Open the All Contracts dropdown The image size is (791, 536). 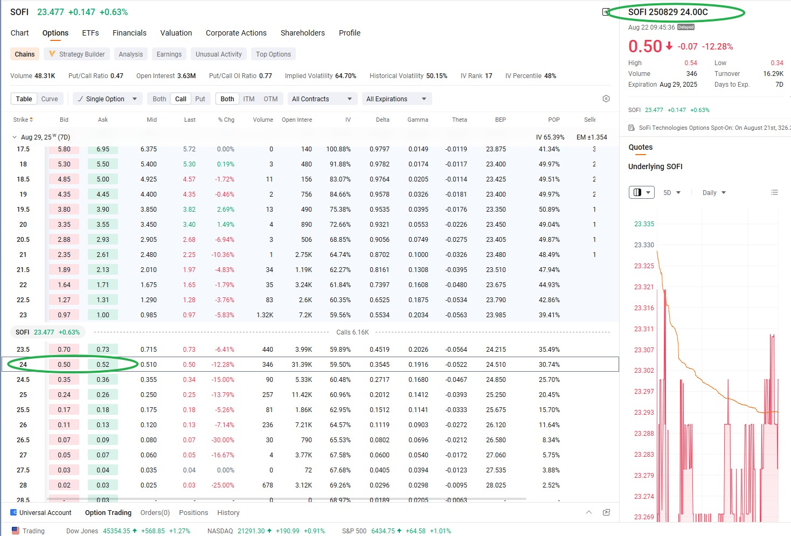pyautogui.click(x=322, y=99)
